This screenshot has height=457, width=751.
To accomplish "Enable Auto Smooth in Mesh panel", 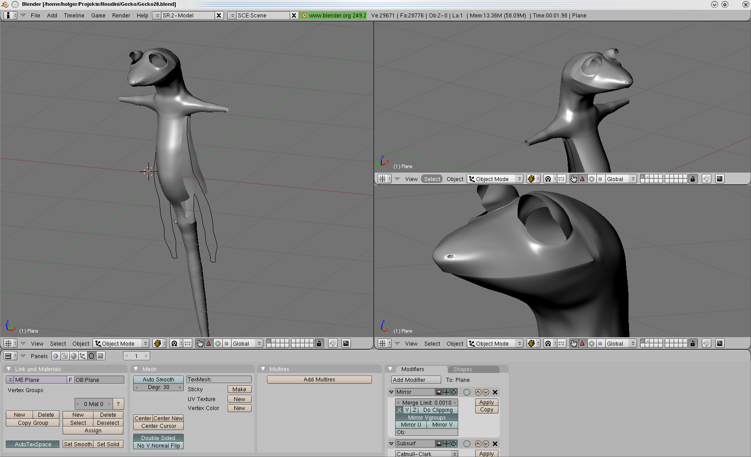I will pyautogui.click(x=158, y=380).
